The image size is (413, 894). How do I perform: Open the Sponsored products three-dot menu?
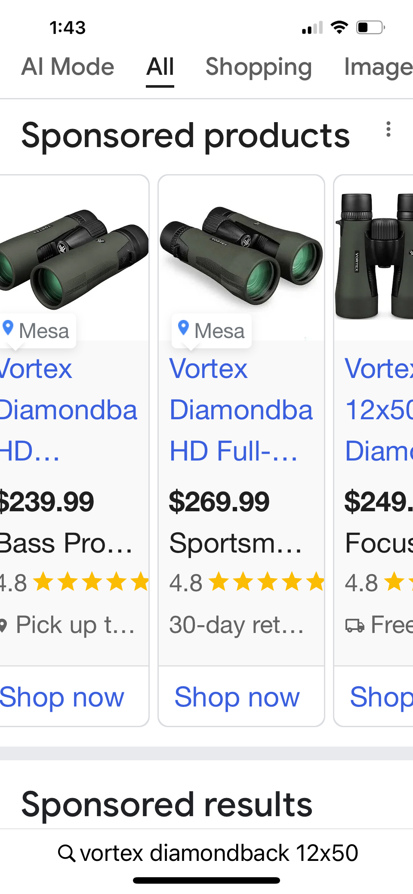[388, 129]
